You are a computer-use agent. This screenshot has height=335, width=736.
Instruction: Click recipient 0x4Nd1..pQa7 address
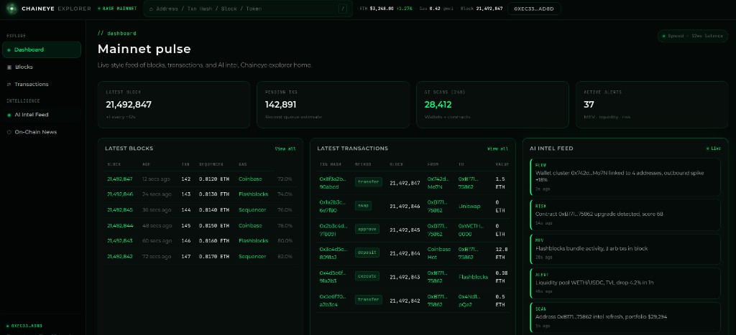tap(469, 301)
